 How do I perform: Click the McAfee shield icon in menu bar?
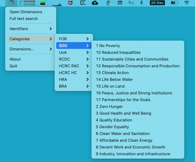pos(70,3)
